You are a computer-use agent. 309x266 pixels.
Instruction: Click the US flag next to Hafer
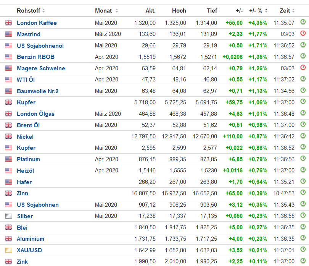pyautogui.click(x=8, y=182)
